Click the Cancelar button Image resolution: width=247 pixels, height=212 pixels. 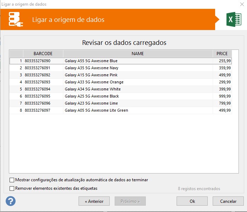click(228, 201)
